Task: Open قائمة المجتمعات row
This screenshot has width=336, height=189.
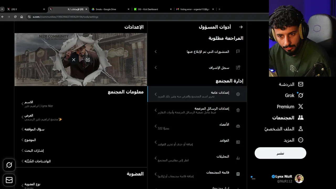Action: (197, 174)
